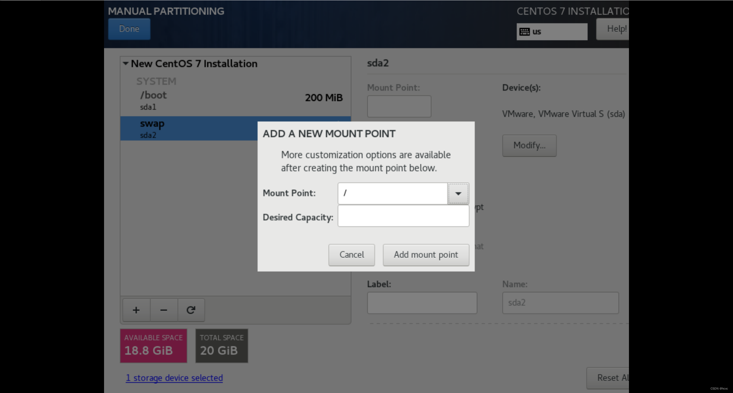Click the us keyboard layout indicator

point(552,32)
